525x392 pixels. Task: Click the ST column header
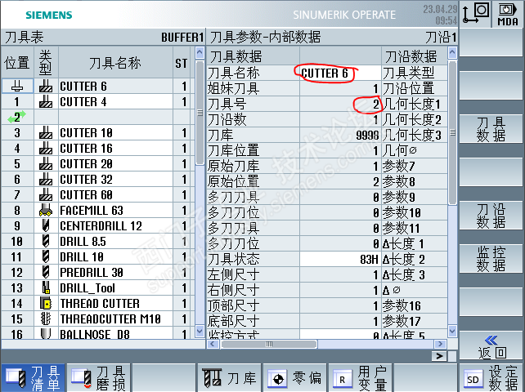182,63
